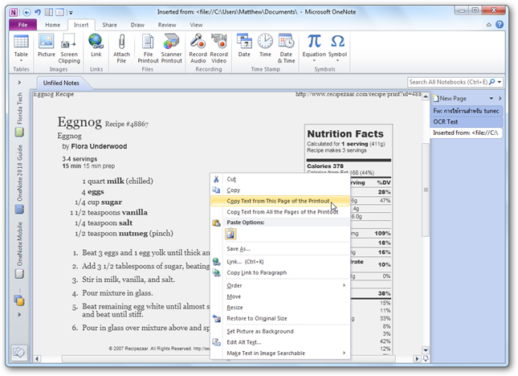The height and width of the screenshot is (376, 518).
Task: Go Back using the title bar arrow
Action: click(x=27, y=13)
